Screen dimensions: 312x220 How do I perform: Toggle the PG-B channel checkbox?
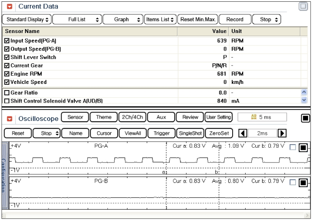(x=293, y=182)
